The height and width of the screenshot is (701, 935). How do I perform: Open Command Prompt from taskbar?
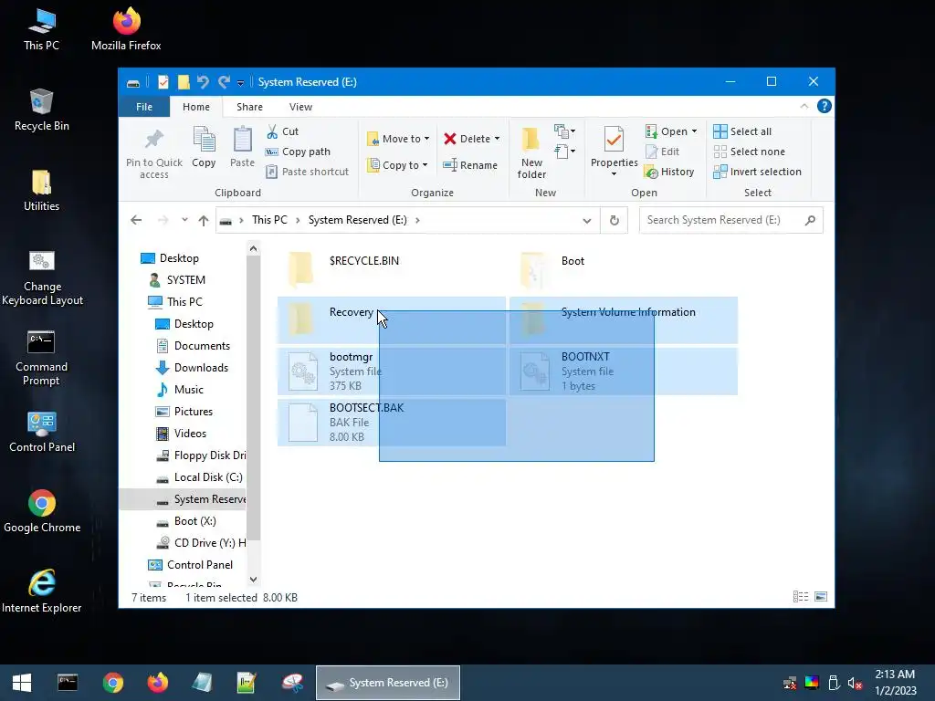coord(68,683)
